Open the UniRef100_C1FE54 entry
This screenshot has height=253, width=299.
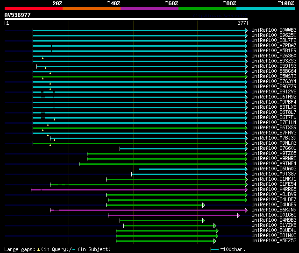click(x=274, y=184)
